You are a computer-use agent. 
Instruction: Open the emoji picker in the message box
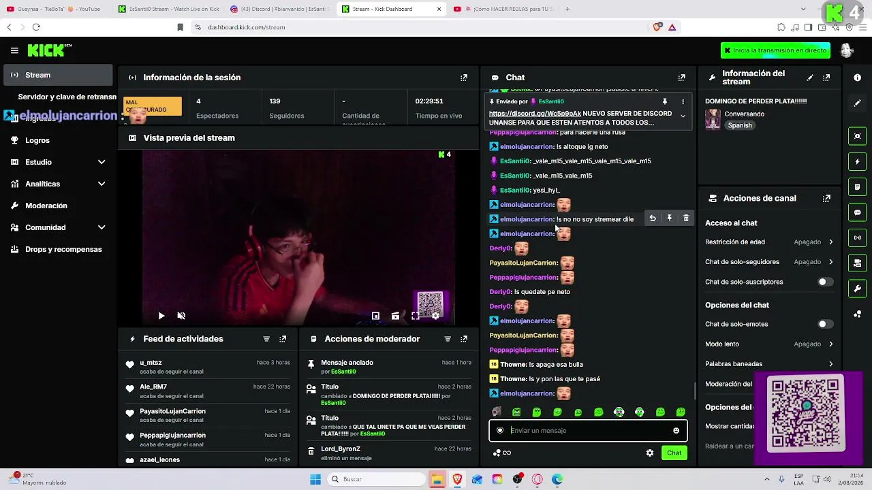(x=676, y=431)
